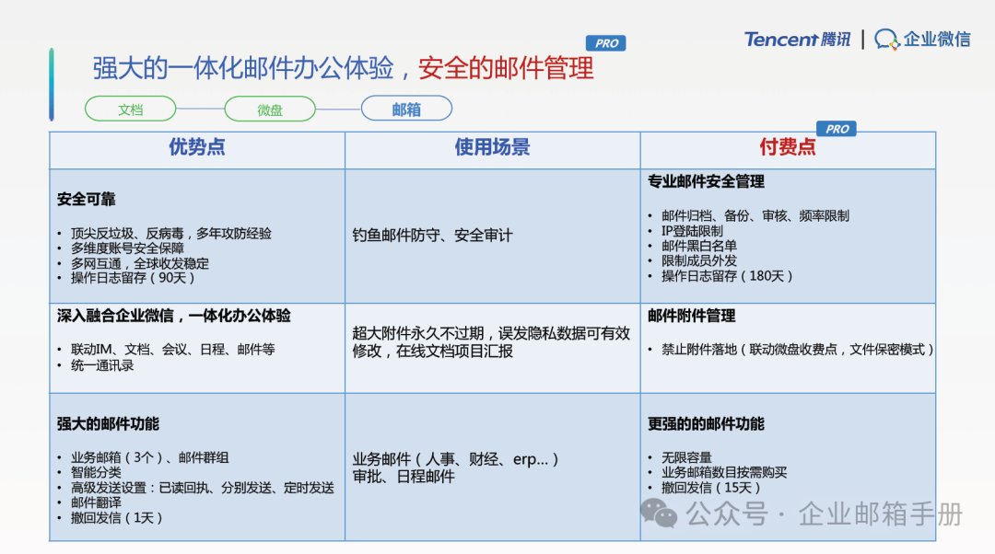Screen dimensions: 995x554
Task: Click the cell 业务邮件（人事、财经、erp...）
Action: pyautogui.click(x=456, y=459)
